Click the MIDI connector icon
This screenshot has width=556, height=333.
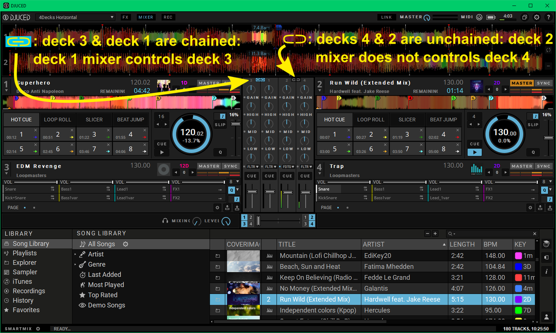(x=479, y=17)
